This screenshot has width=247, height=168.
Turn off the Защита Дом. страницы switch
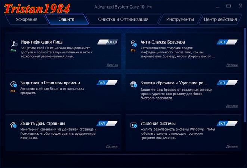click(107, 124)
